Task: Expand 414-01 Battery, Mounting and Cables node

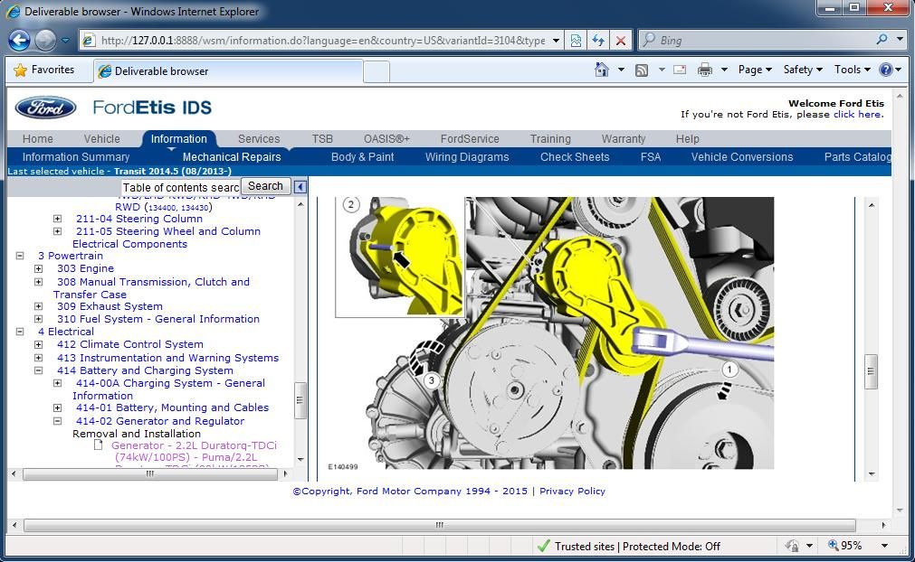Action: (x=57, y=407)
